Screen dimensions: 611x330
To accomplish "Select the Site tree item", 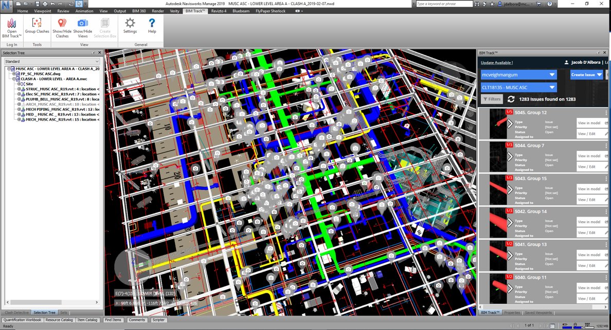I will click(x=30, y=84).
